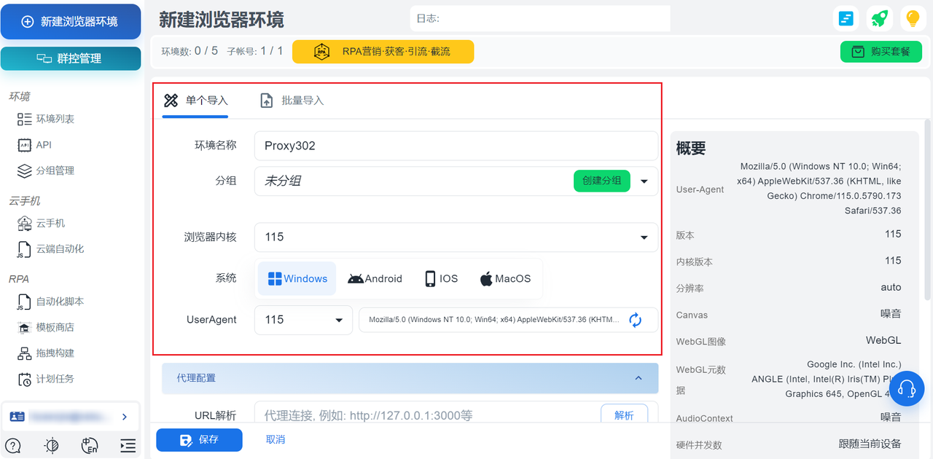The width and height of the screenshot is (933, 459).
Task: Open the blue notes icon top right
Action: (846, 19)
